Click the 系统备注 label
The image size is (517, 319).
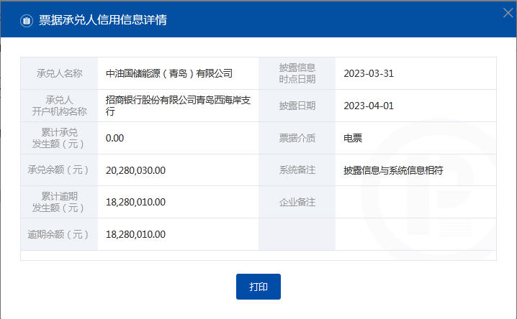297,170
